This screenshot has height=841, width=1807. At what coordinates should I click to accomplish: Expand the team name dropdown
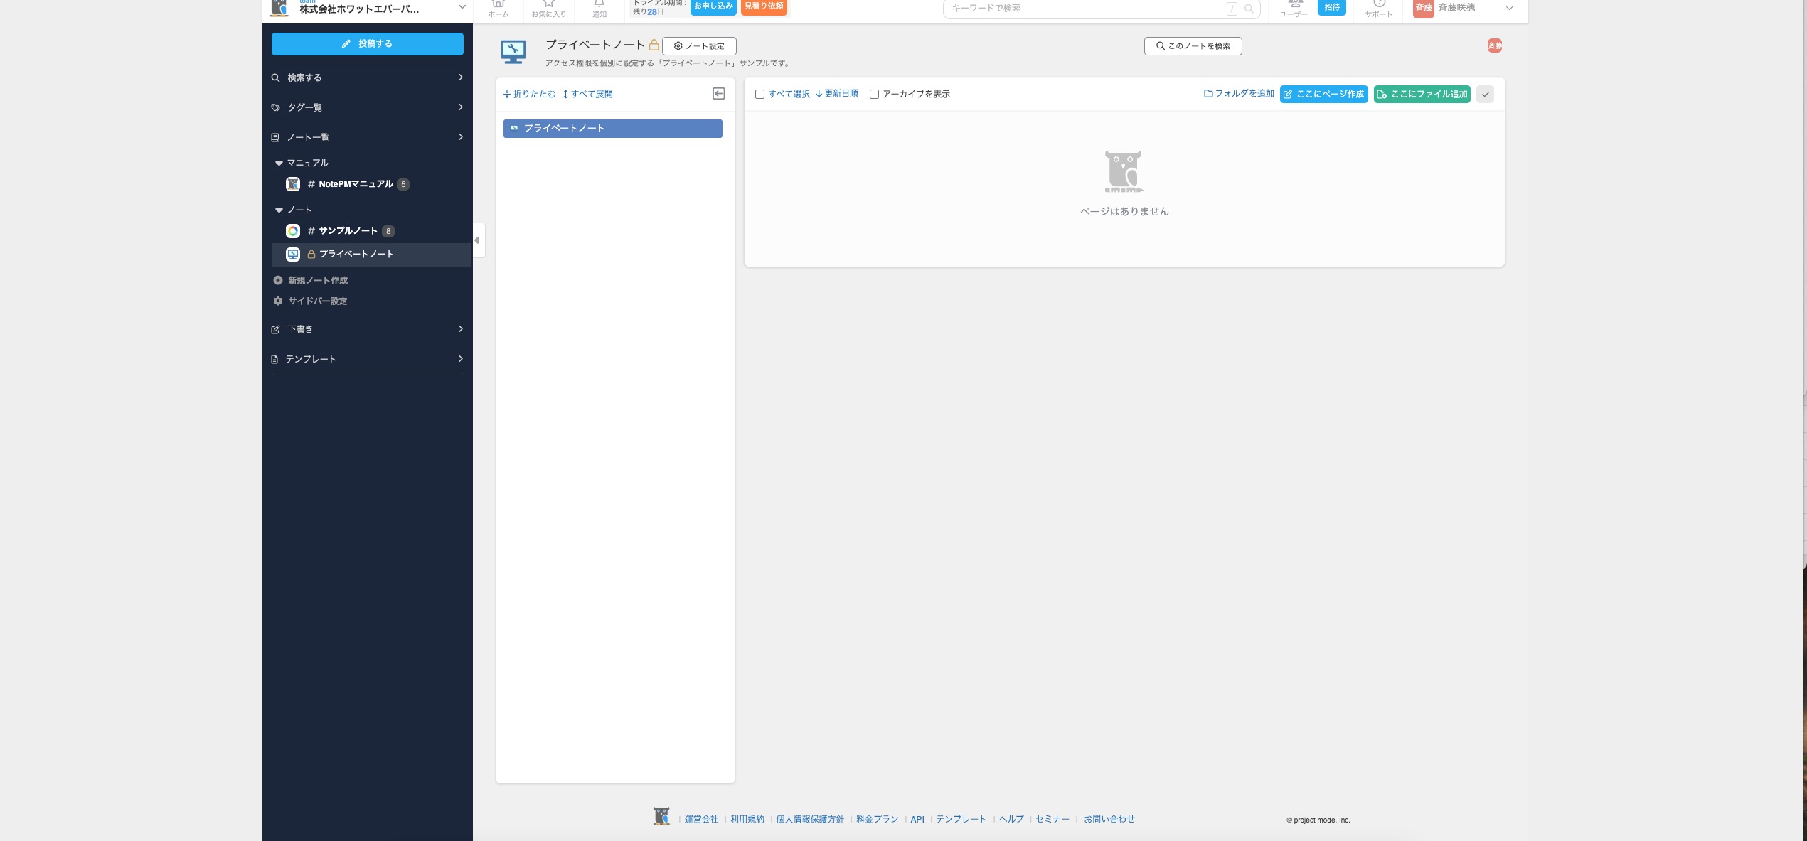point(462,7)
